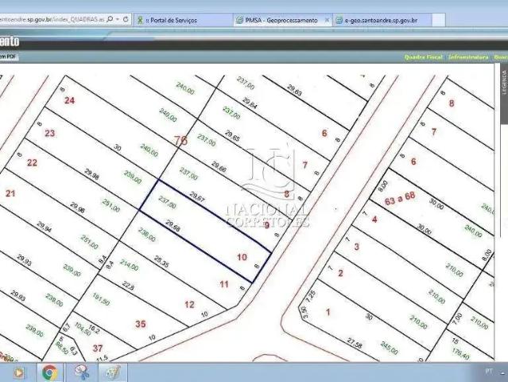Screen dimensions: 508x382
Task: Click the 29,65 dimension label
Action: (x=232, y=135)
